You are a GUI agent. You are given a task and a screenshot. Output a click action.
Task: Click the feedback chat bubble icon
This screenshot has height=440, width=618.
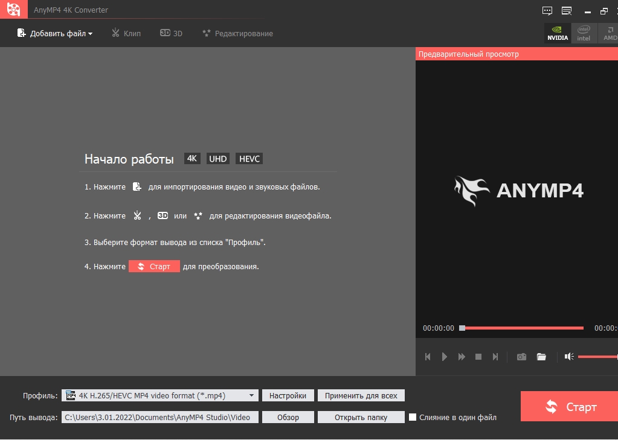pyautogui.click(x=547, y=11)
